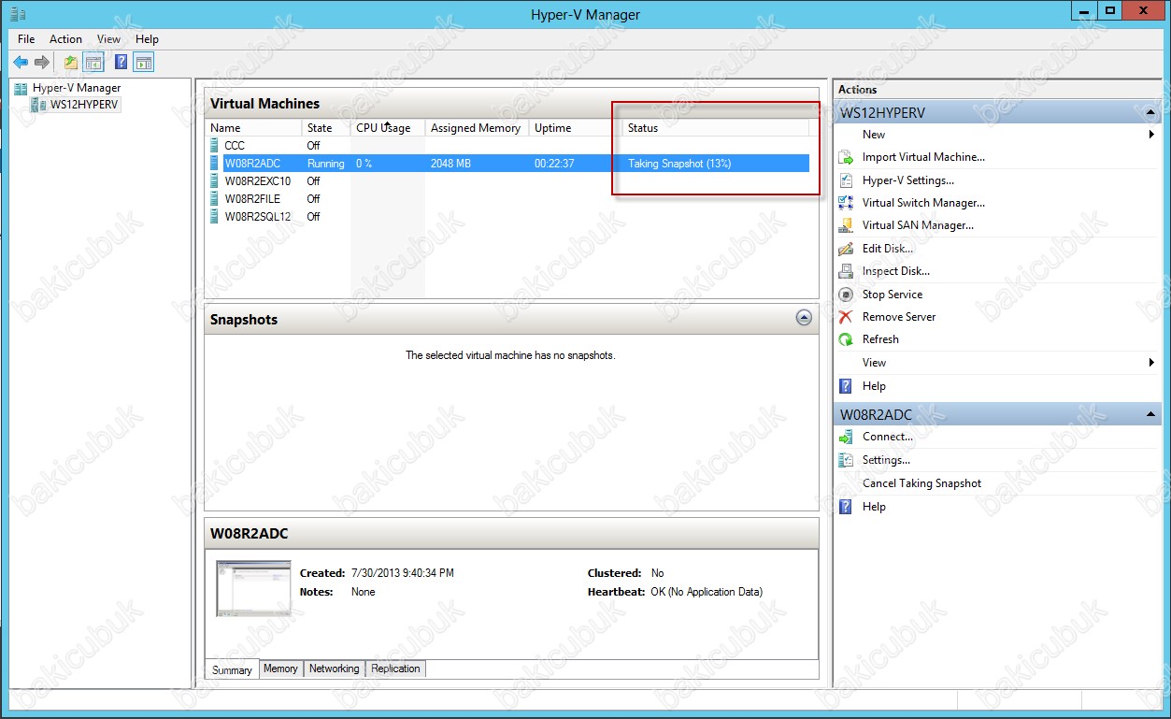Click the Hyper-V Manager root node icon

[x=21, y=88]
